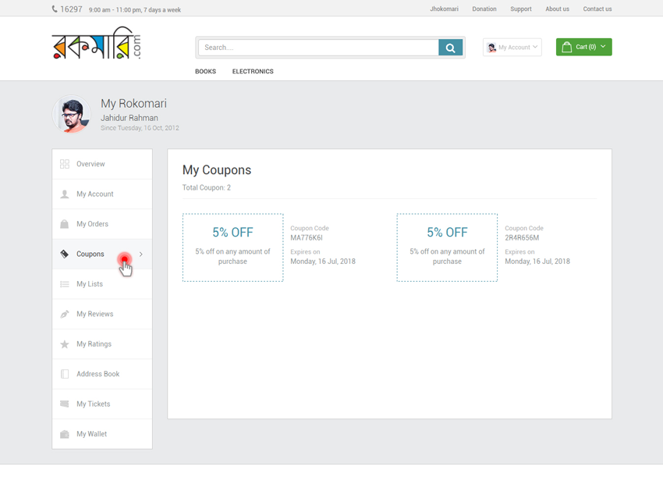Screen dimensions: 663x477
Task: Click the My Ratings star icon
Action: click(65, 344)
